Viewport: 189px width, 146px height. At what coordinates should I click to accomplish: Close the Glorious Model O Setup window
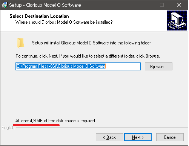(x=179, y=5)
